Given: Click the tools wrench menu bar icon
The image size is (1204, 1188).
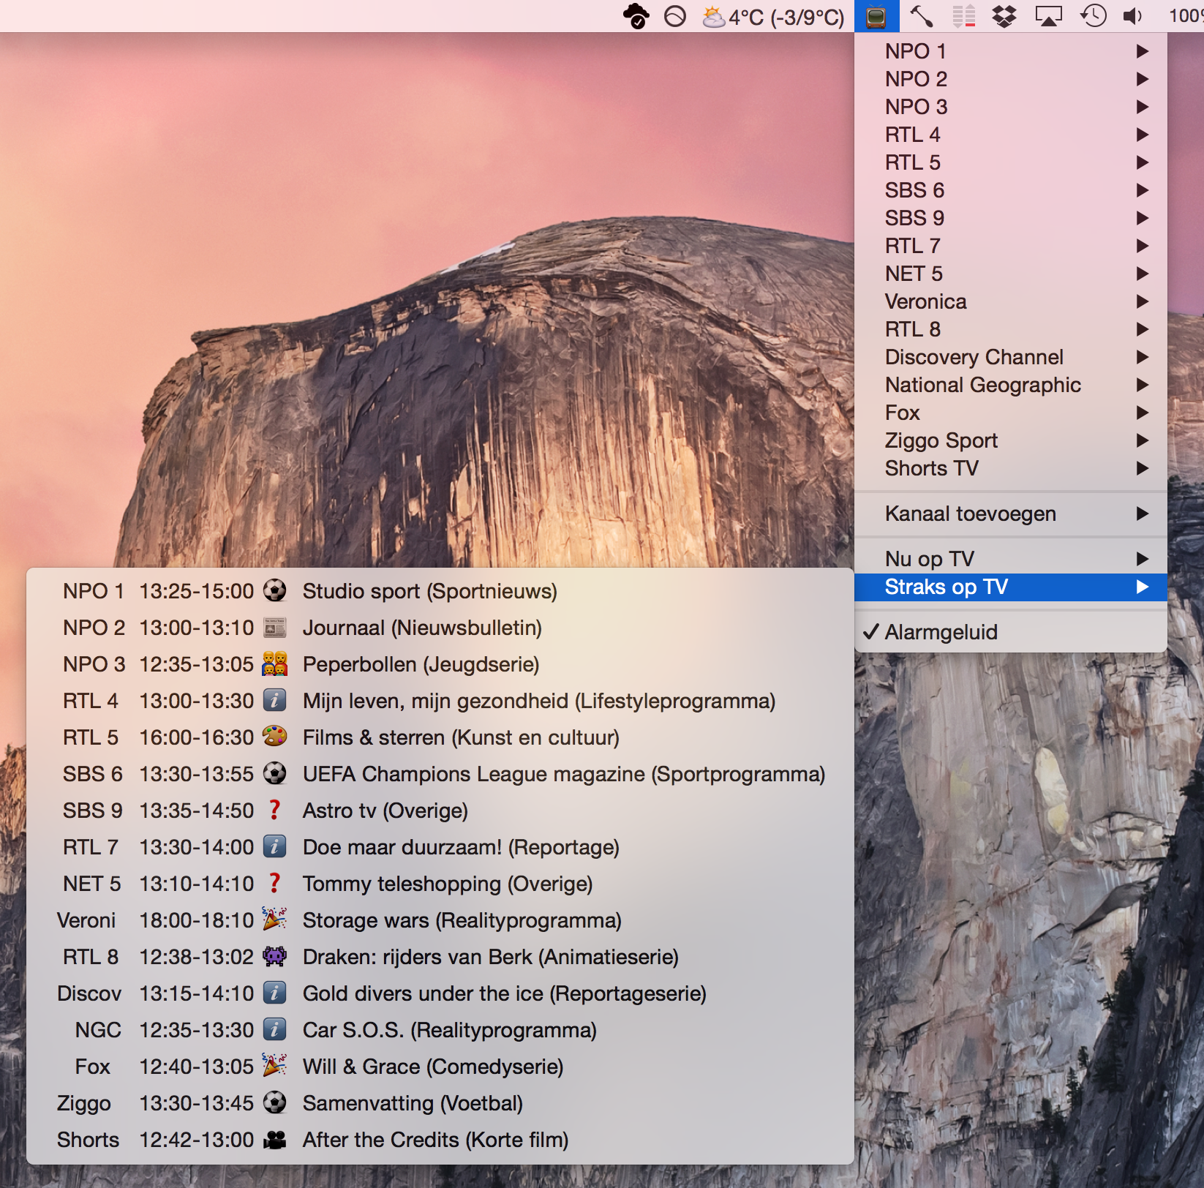Looking at the screenshot, I should click(921, 16).
